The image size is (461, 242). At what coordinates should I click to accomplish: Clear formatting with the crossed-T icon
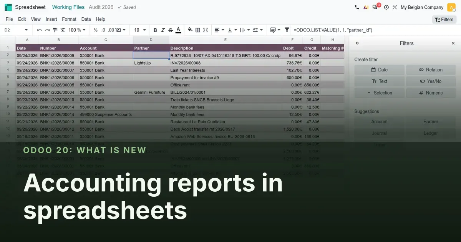click(x=63, y=30)
